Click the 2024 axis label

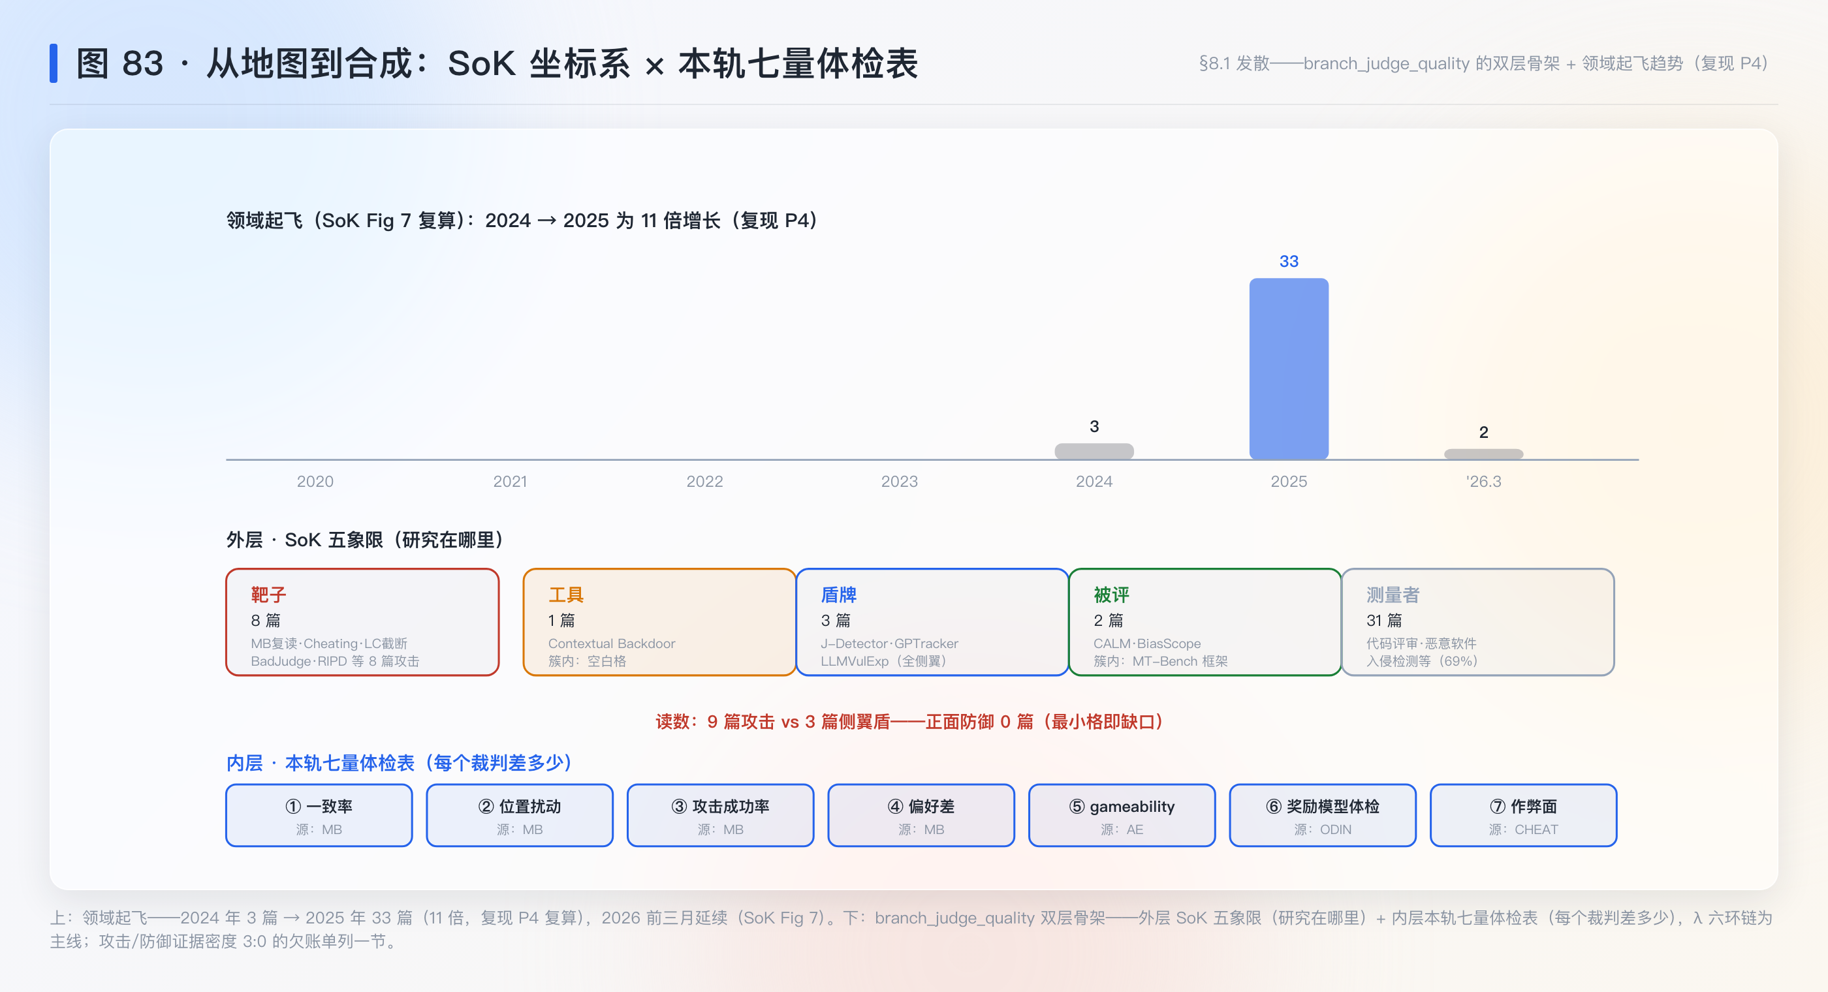[x=1094, y=481]
